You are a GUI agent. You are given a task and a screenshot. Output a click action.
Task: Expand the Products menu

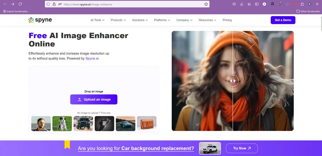[118, 20]
